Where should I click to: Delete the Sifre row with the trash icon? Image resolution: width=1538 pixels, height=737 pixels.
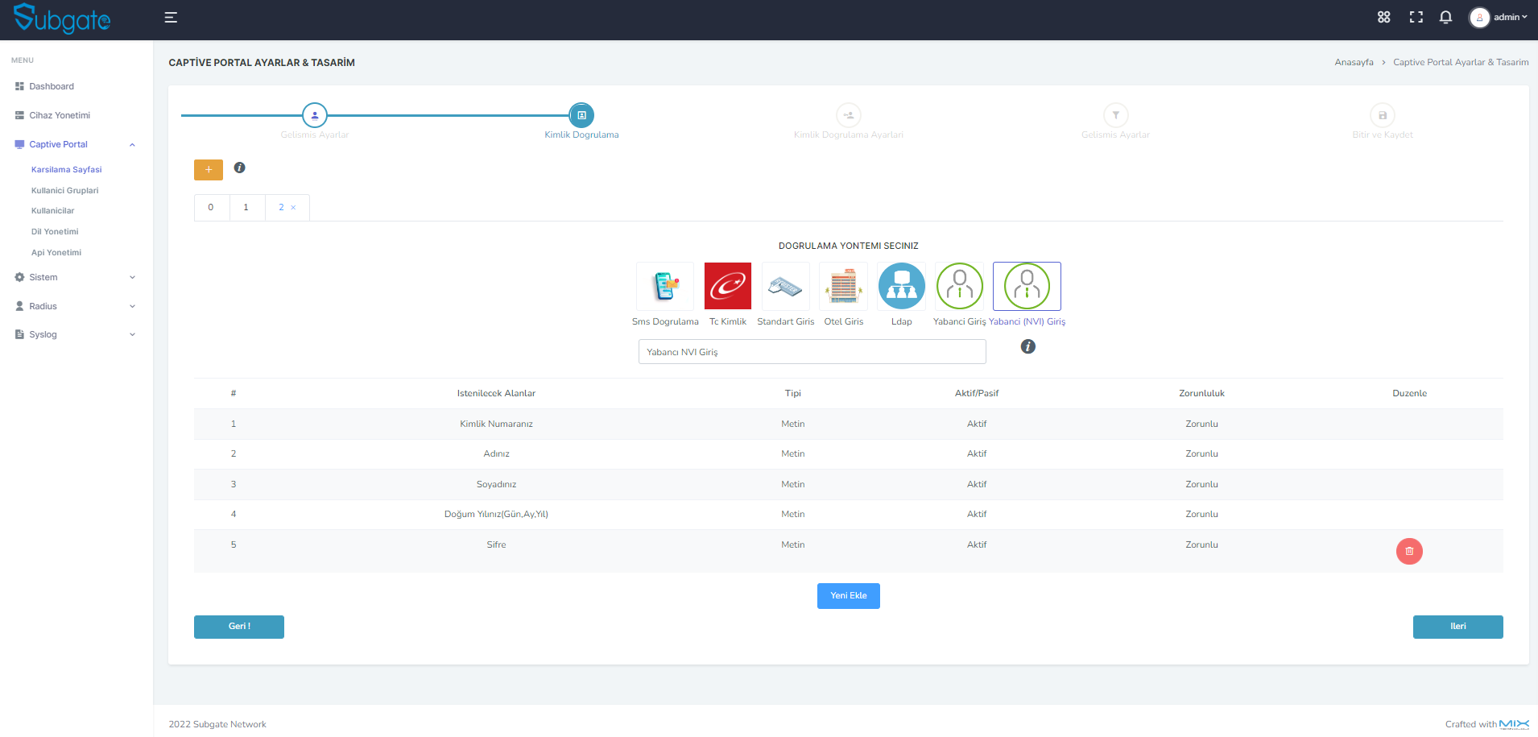pos(1409,551)
